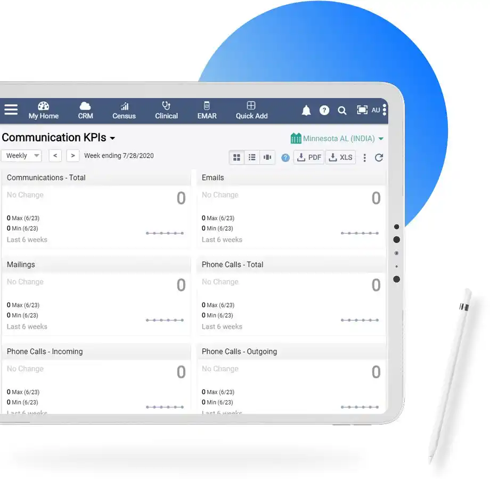Open the hamburger navigation menu
The height and width of the screenshot is (479, 490).
pyautogui.click(x=11, y=110)
